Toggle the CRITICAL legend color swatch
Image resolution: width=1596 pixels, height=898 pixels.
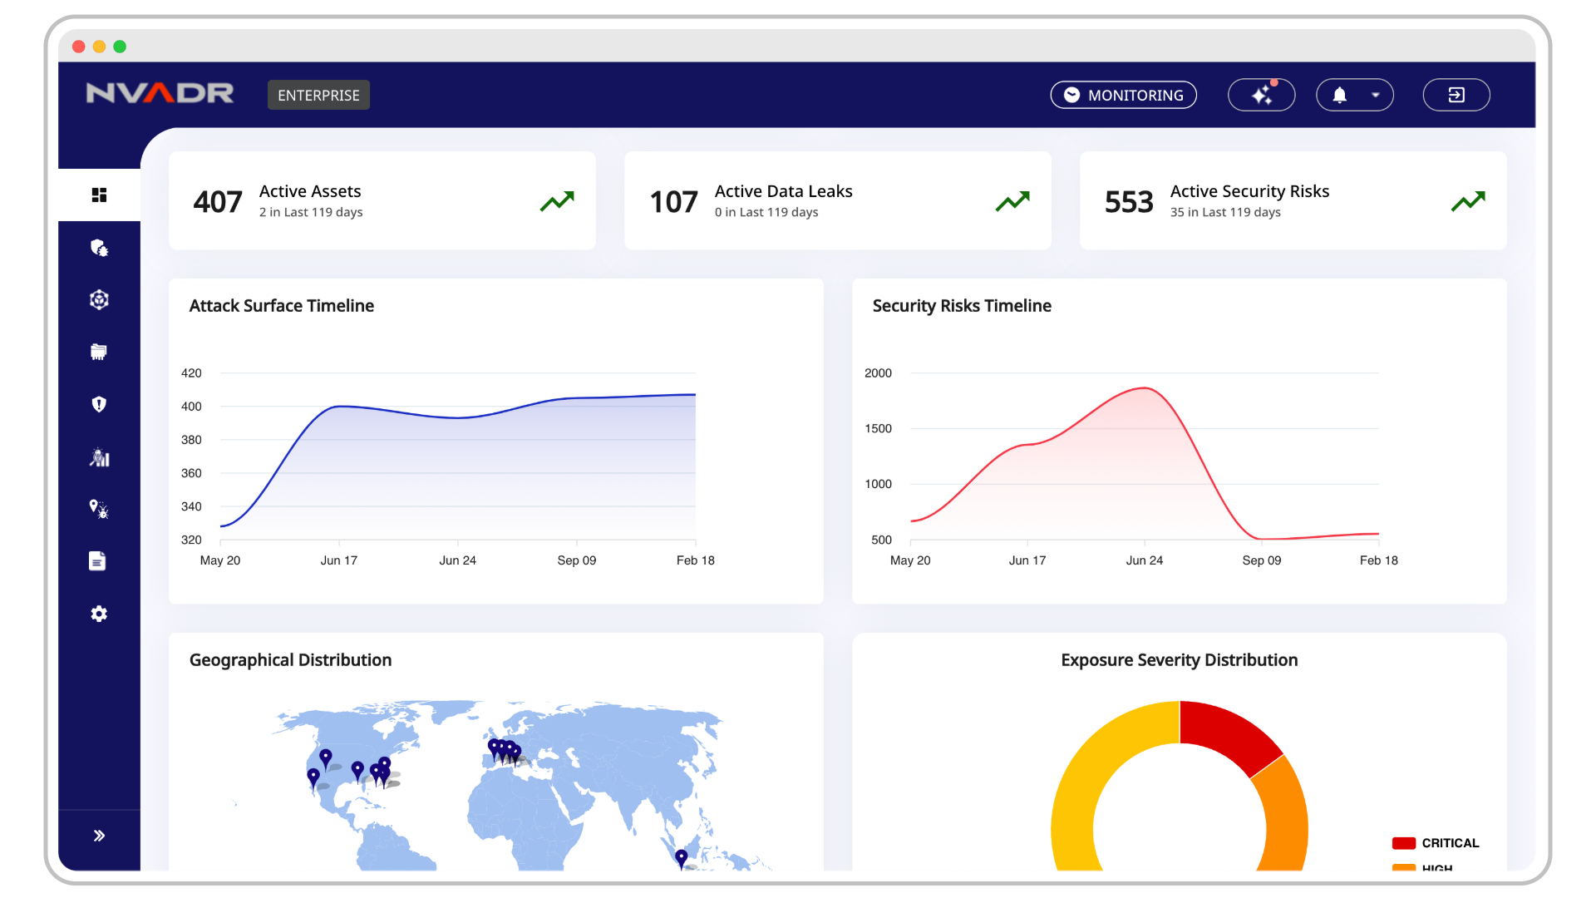click(1403, 843)
